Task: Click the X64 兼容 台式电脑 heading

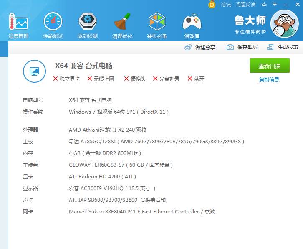Action: (x=83, y=66)
